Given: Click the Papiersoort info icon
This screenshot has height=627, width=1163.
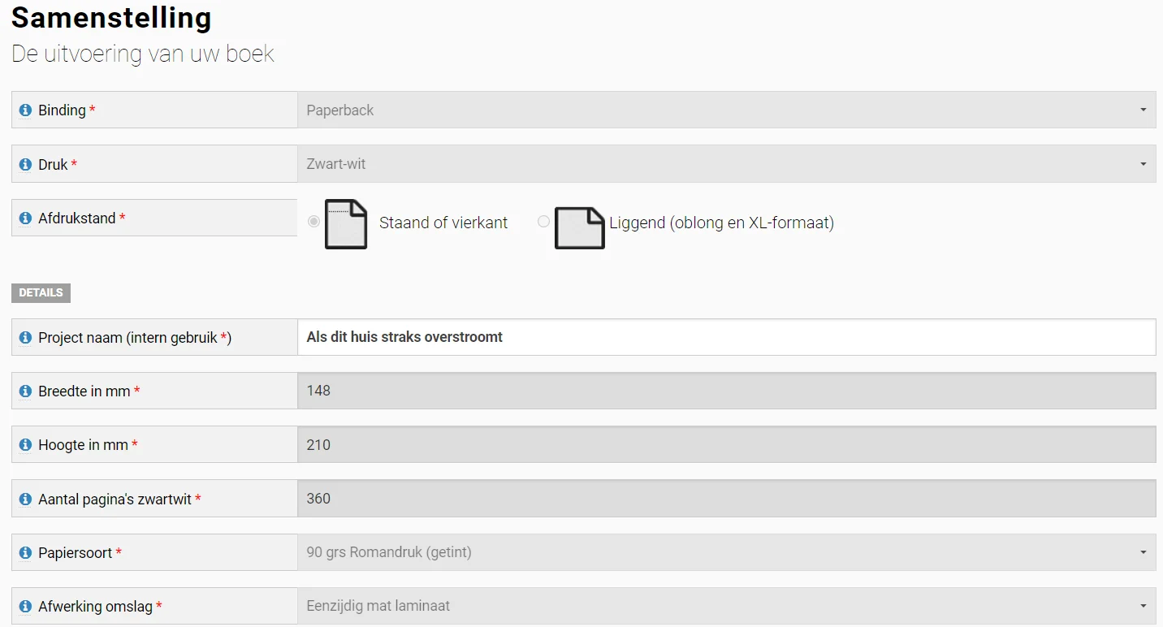Looking at the screenshot, I should click(25, 553).
